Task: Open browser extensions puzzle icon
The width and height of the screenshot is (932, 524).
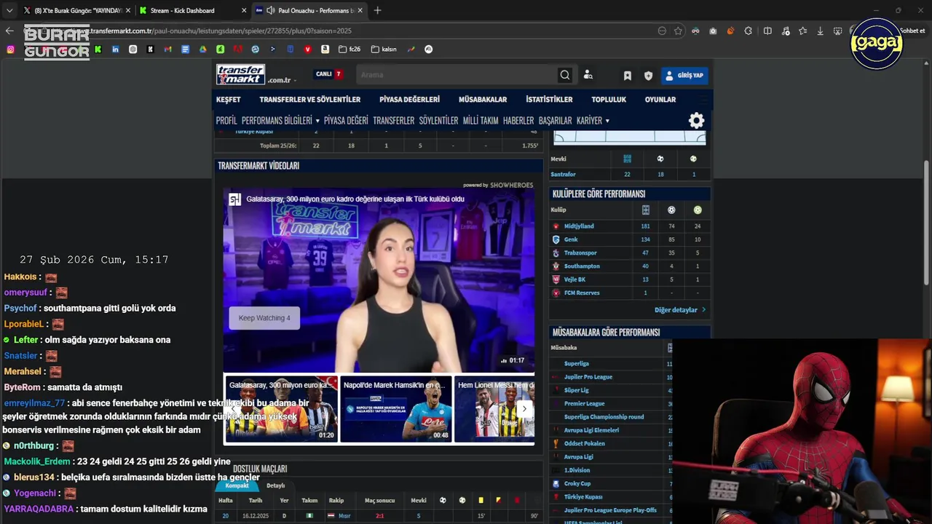Action: pos(748,31)
